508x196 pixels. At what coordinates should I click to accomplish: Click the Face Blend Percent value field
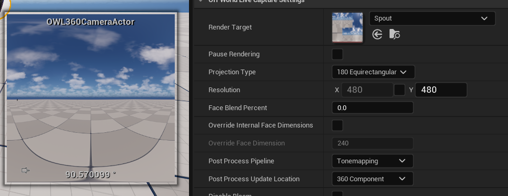pyautogui.click(x=373, y=107)
